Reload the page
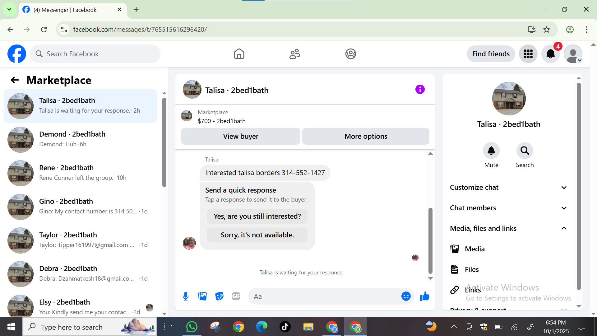The image size is (597, 336). click(44, 29)
